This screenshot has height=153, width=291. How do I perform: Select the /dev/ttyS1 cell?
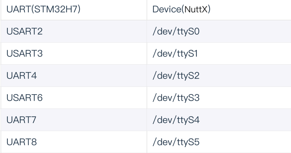click(175, 53)
